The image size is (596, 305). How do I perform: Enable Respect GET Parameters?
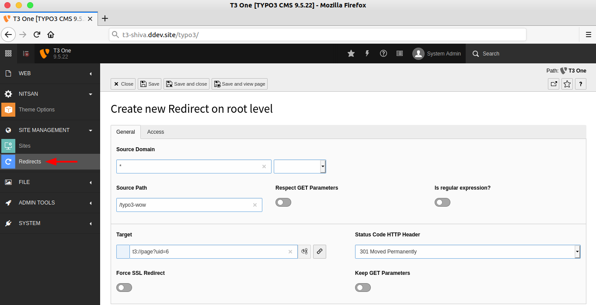[x=283, y=202]
